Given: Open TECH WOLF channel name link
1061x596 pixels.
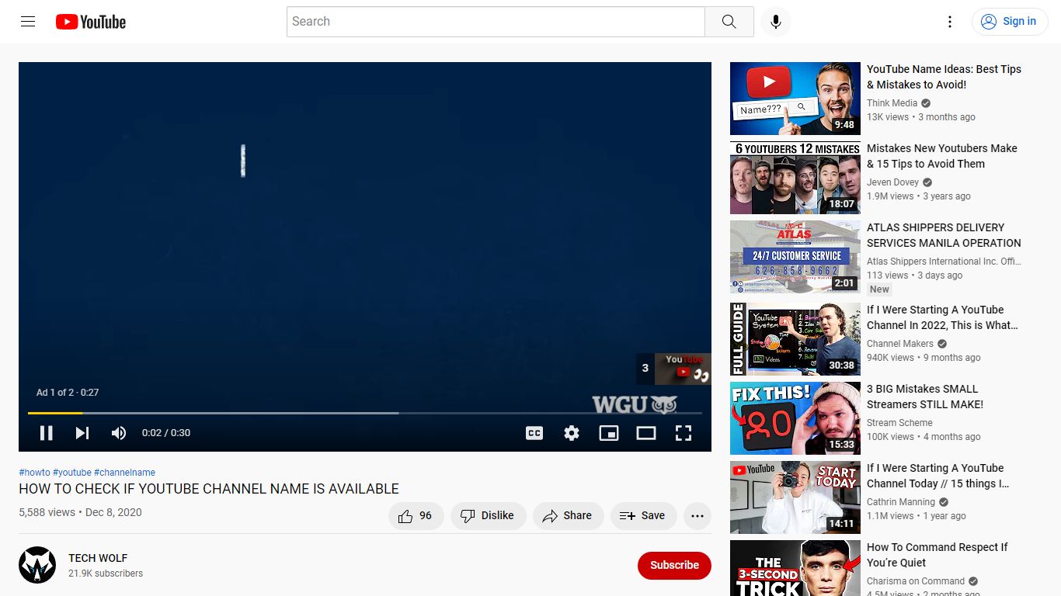Looking at the screenshot, I should coord(98,558).
